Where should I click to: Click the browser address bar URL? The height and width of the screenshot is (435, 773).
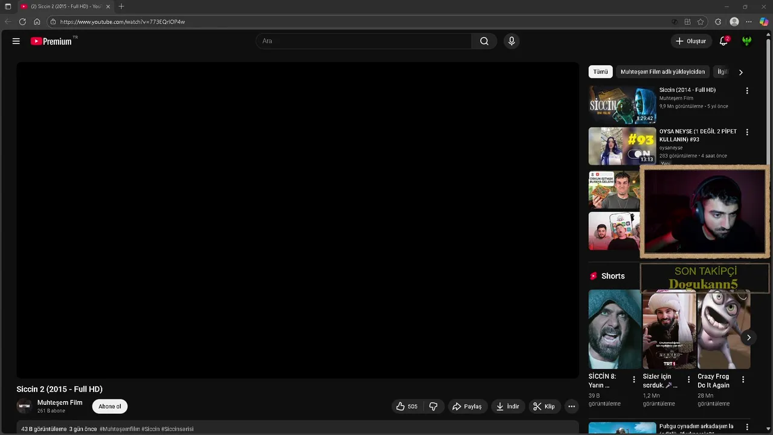[x=123, y=22]
